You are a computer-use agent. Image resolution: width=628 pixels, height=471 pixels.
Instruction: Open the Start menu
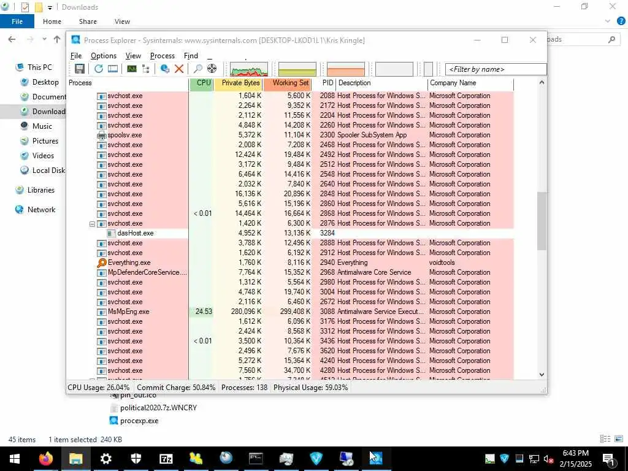tap(15, 459)
